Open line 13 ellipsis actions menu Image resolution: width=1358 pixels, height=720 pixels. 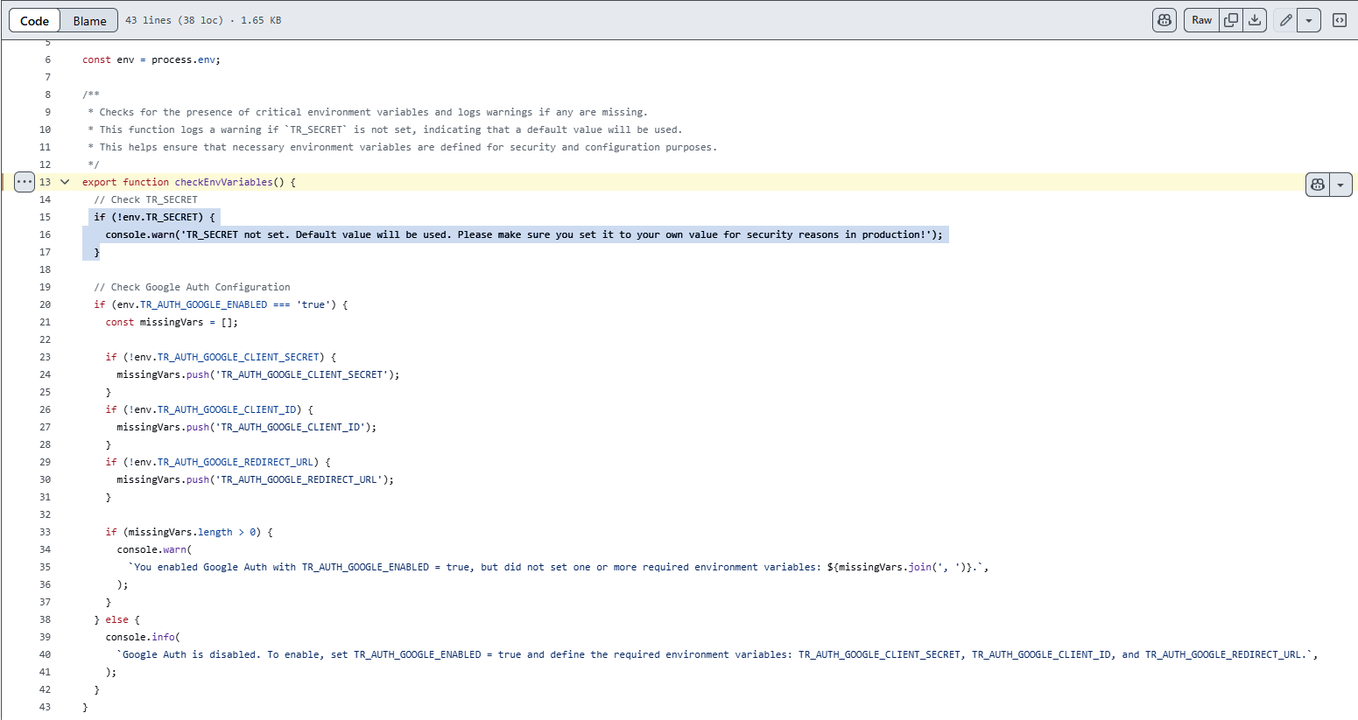point(25,182)
